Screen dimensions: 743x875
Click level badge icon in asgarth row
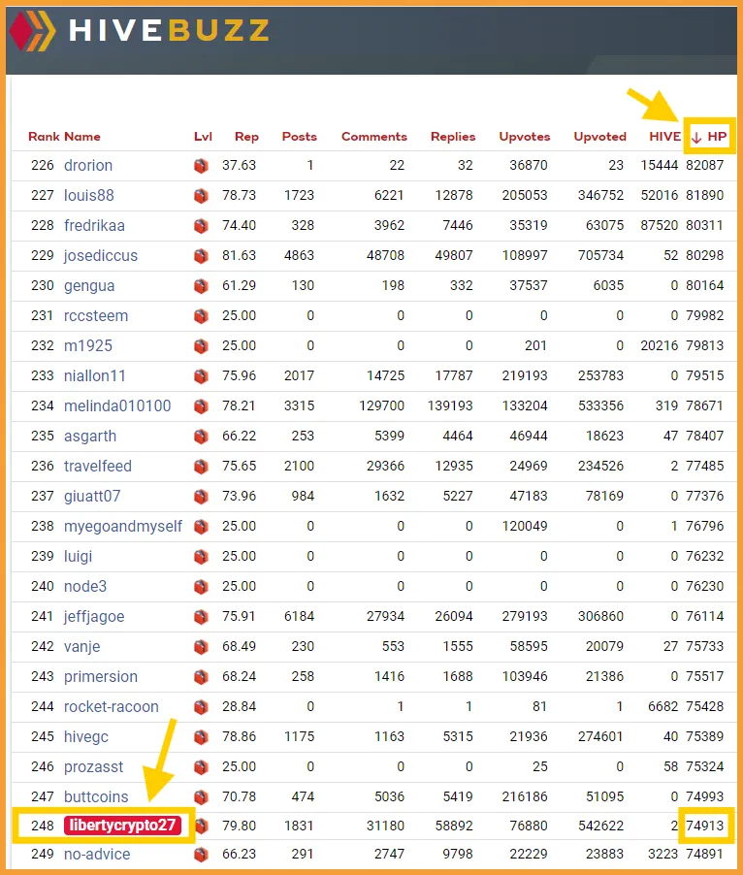(x=202, y=437)
